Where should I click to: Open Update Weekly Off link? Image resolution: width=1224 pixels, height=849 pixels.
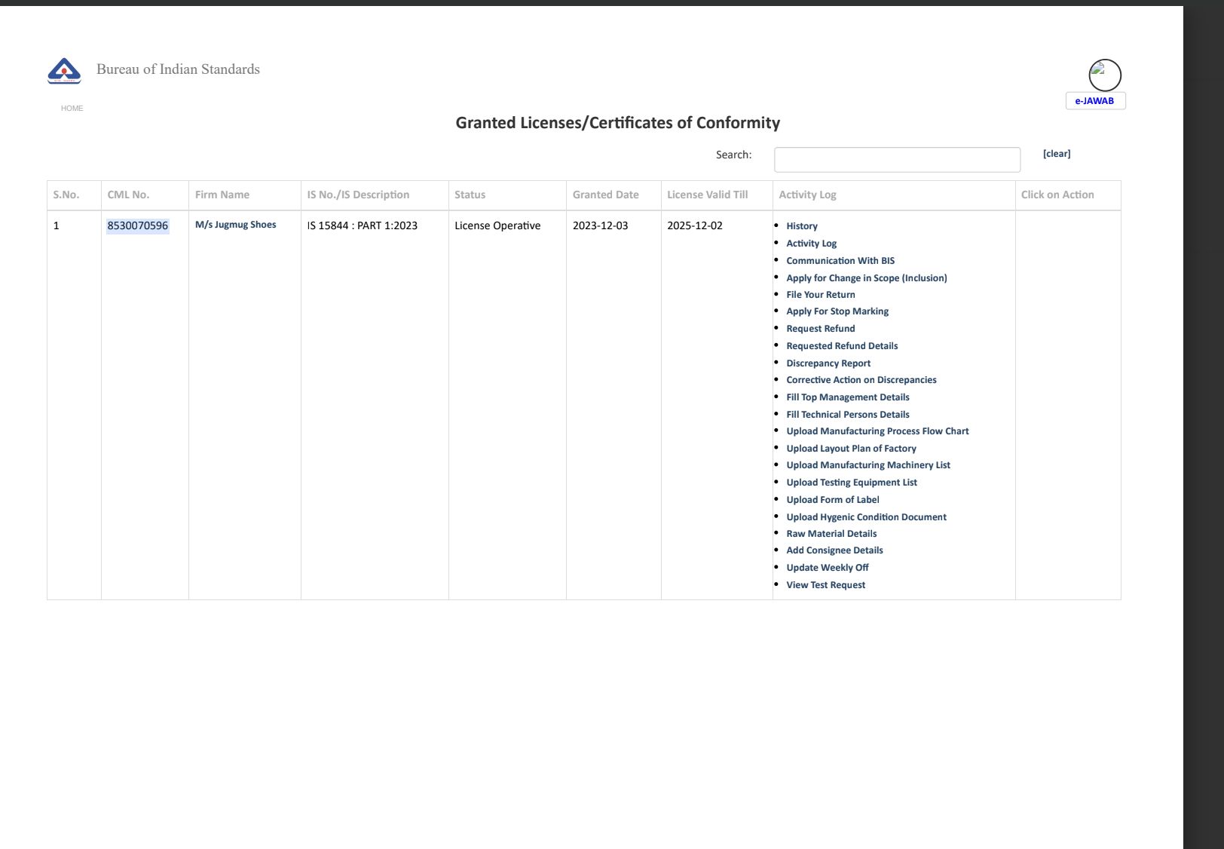coord(828,568)
